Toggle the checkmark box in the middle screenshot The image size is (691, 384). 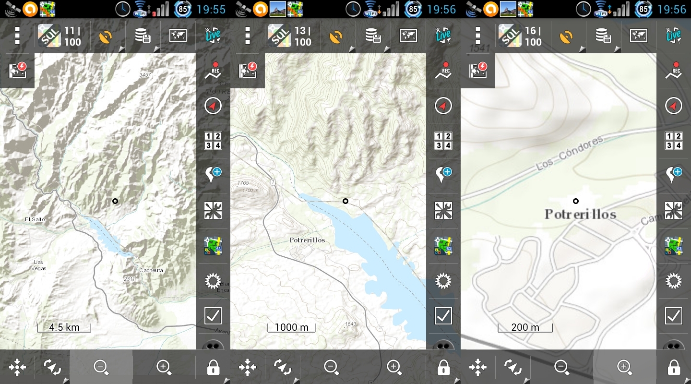[x=443, y=316]
